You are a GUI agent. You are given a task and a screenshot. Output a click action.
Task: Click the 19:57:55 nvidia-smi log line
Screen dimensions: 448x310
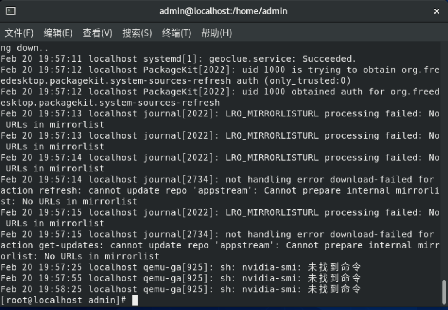point(181,278)
